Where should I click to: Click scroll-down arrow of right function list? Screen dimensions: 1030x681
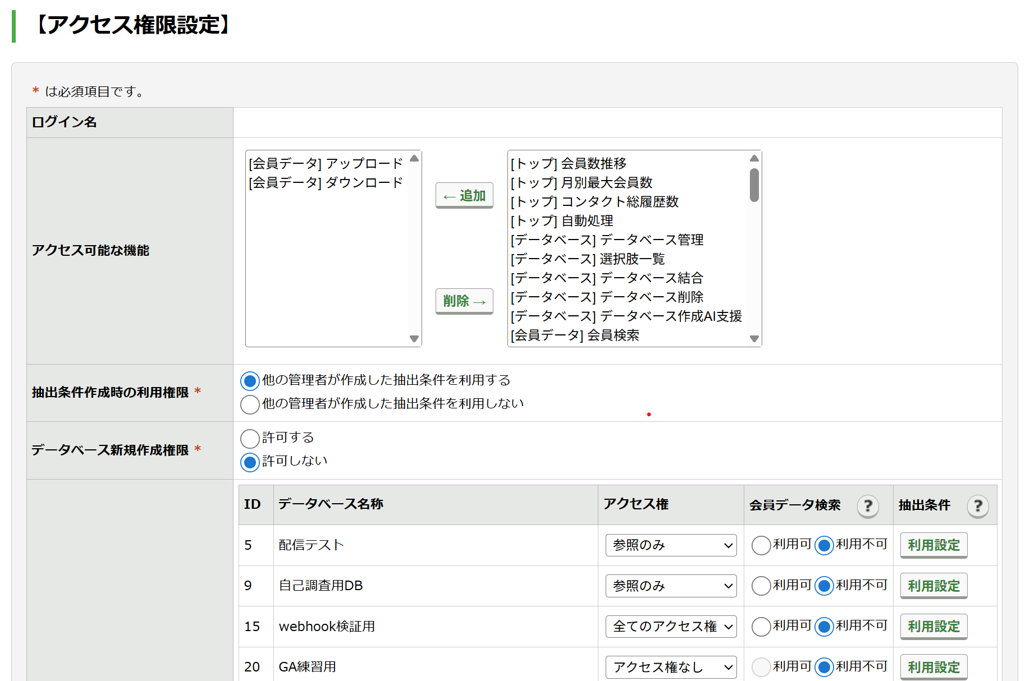(x=754, y=338)
